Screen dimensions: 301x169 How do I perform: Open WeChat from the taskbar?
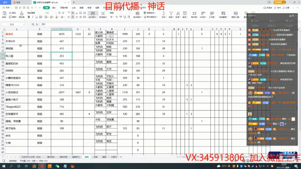tap(57, 166)
